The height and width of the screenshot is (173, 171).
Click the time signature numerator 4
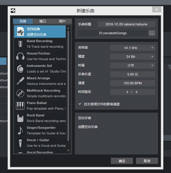tap(127, 92)
